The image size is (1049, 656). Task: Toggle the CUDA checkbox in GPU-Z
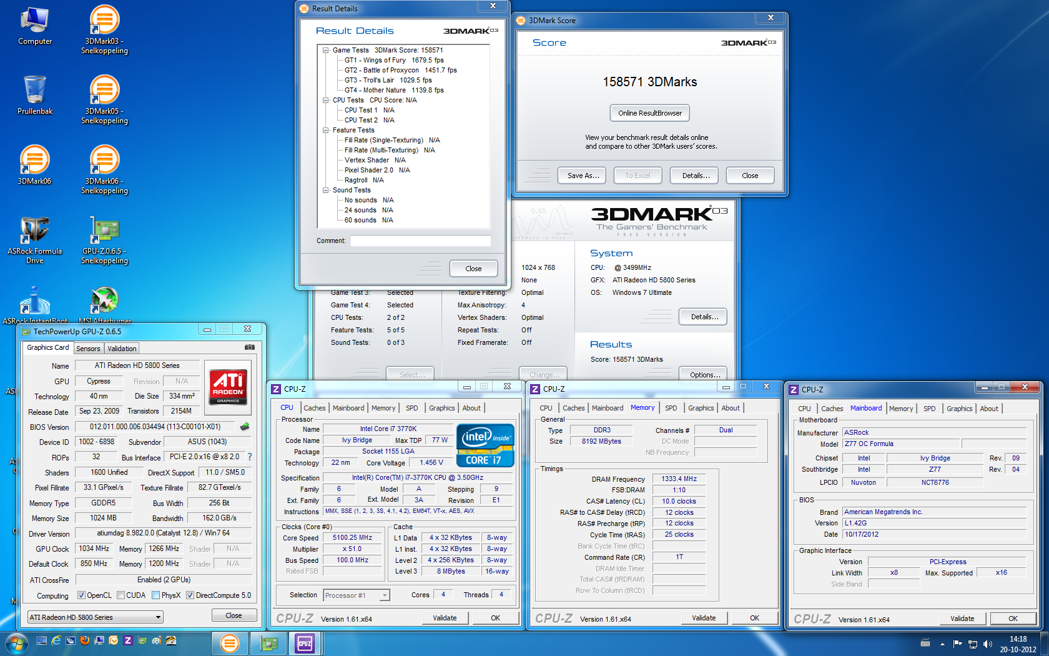click(x=121, y=595)
